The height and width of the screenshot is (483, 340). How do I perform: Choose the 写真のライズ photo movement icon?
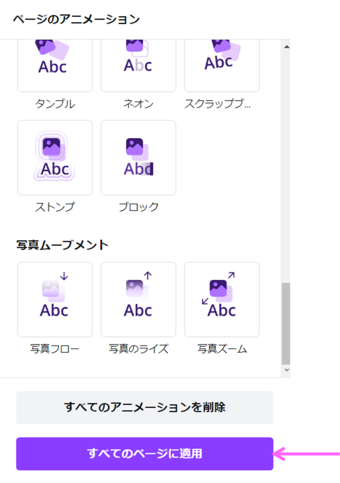pyautogui.click(x=138, y=300)
